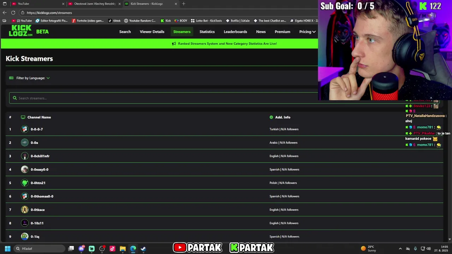The image size is (452, 254).
Task: Open the Editor fotografií Pix bookmark
Action: (x=51, y=21)
